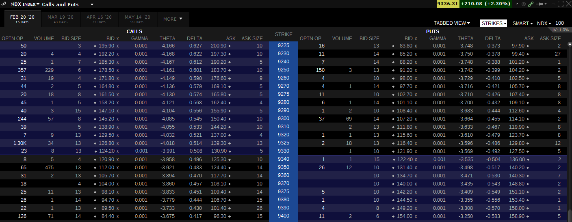Click call volume 475 at strike 9350
This screenshot has width=572, height=222.
point(50,167)
